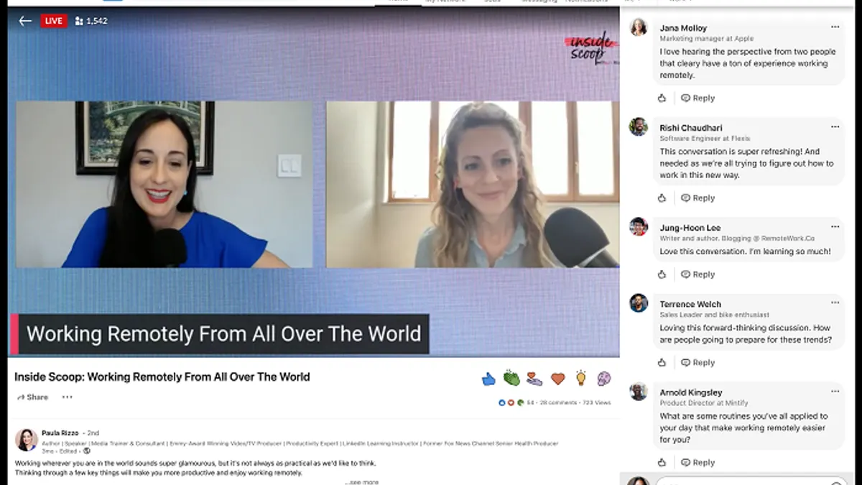This screenshot has width=862, height=485.
Task: Like Rishi Chaudhari's comment
Action: click(662, 198)
